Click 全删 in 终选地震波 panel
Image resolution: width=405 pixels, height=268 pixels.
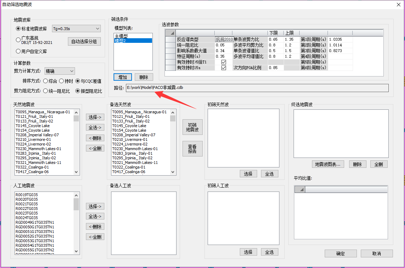(x=379, y=164)
